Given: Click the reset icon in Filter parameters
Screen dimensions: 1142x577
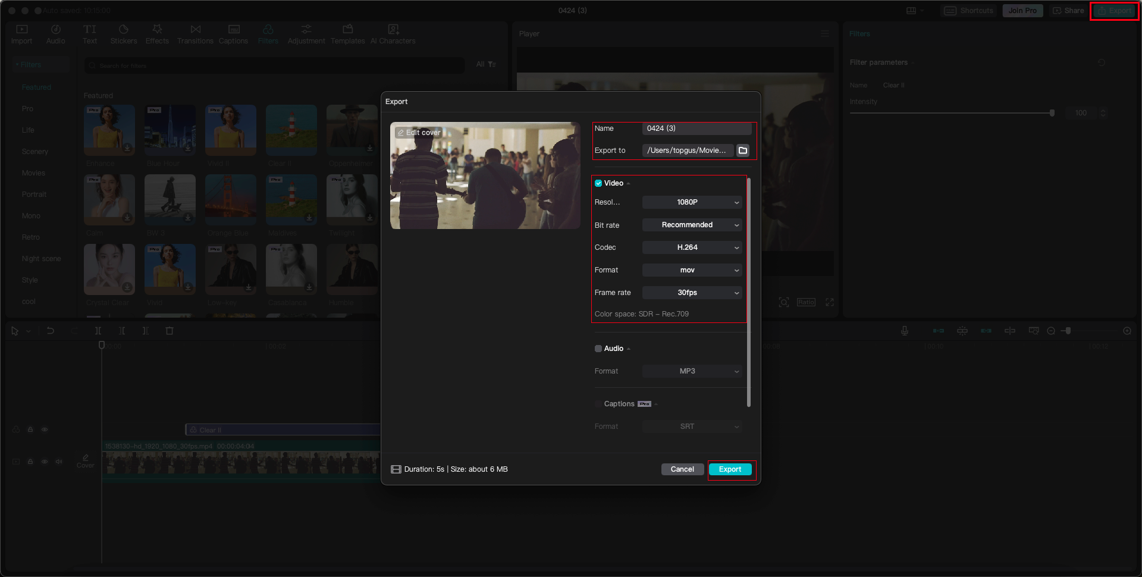Looking at the screenshot, I should 1102,62.
